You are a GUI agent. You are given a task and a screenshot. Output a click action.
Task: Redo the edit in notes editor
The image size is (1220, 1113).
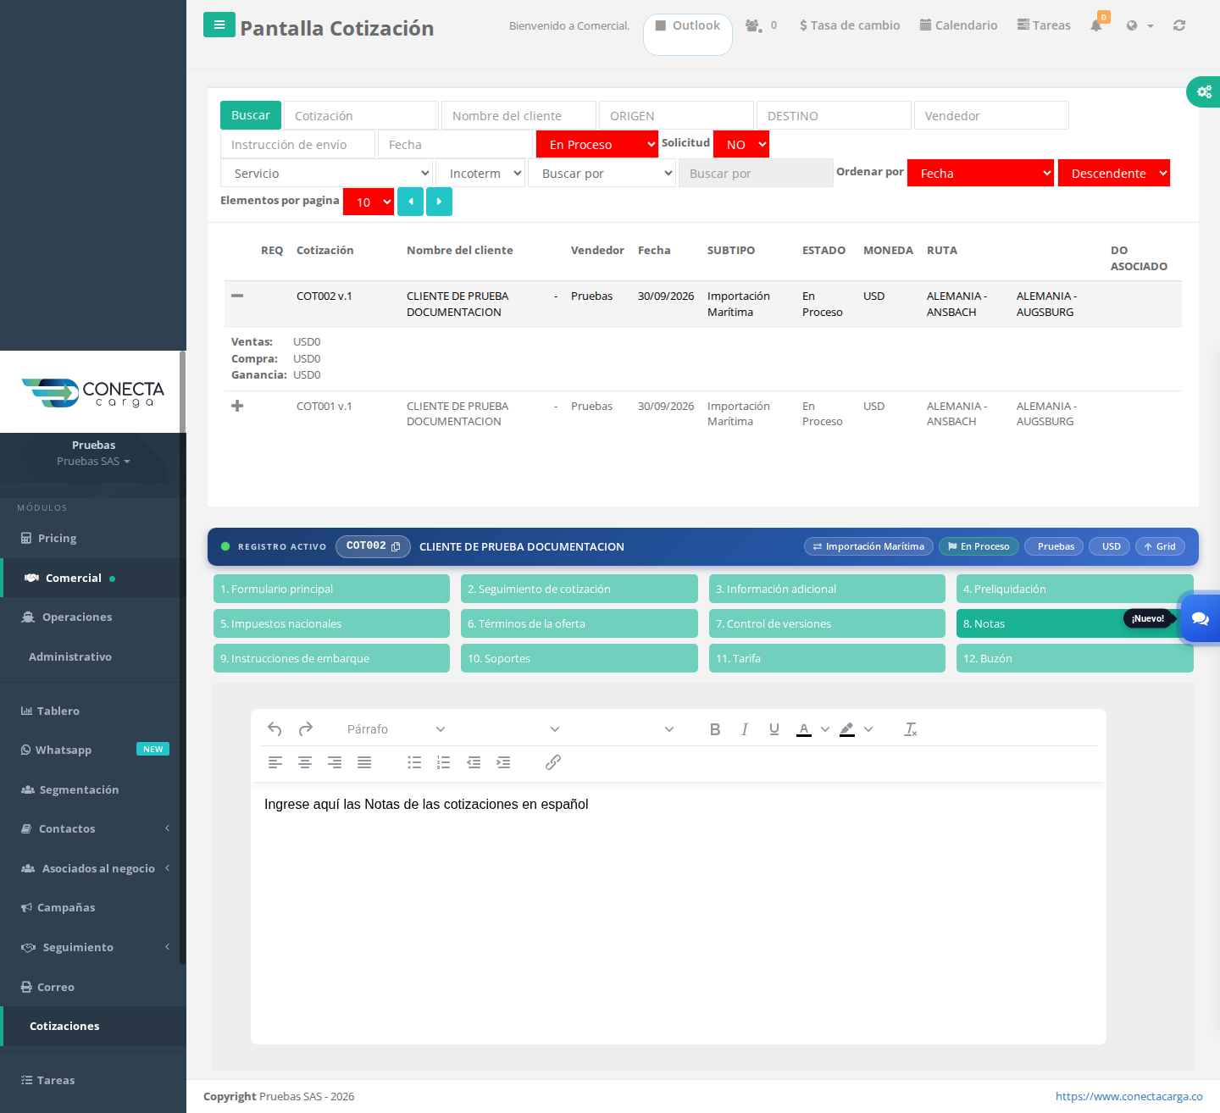[306, 728]
